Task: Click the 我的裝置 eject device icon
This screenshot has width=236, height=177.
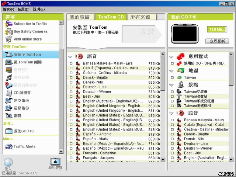Action: [x=55, y=162]
